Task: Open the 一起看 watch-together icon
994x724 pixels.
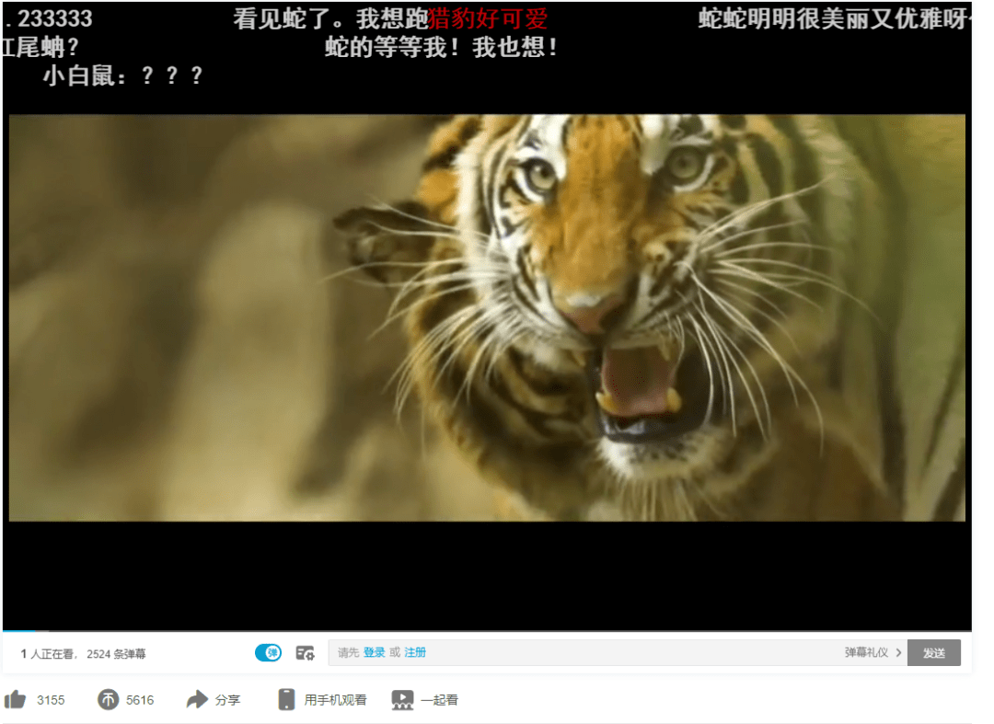Action: [x=402, y=699]
